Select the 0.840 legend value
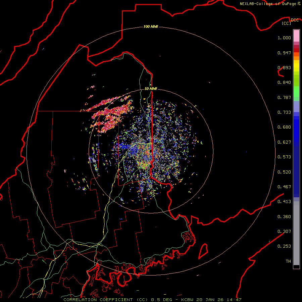This screenshot has width=302, height=302. coord(284,83)
